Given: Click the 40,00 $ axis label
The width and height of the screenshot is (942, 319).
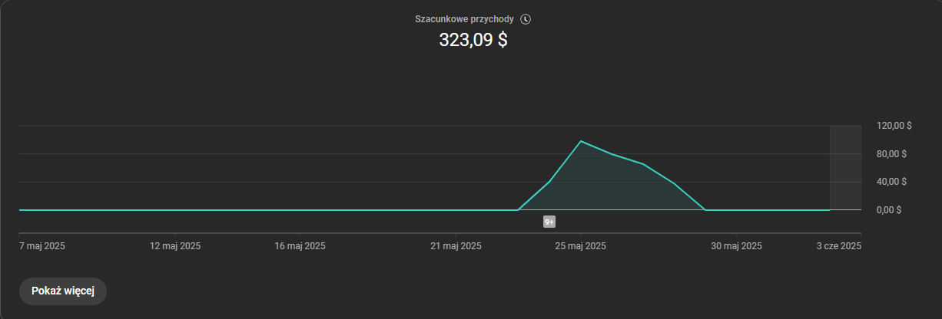Looking at the screenshot, I should click(891, 182).
